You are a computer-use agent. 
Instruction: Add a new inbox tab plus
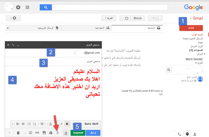point(8,28)
